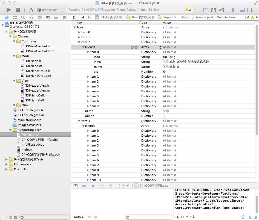Open the scheme selector app icon
The image size is (259, 220).
tap(31, 10)
